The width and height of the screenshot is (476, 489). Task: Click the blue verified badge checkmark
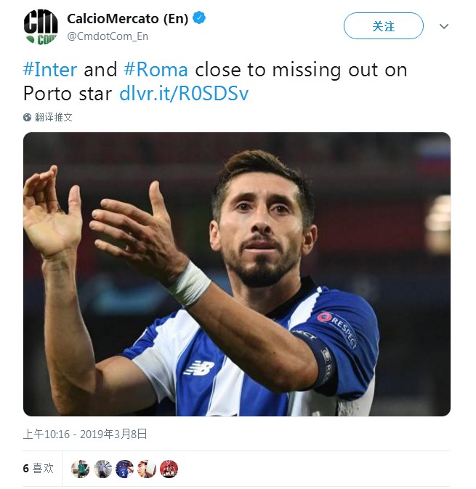tap(199, 17)
